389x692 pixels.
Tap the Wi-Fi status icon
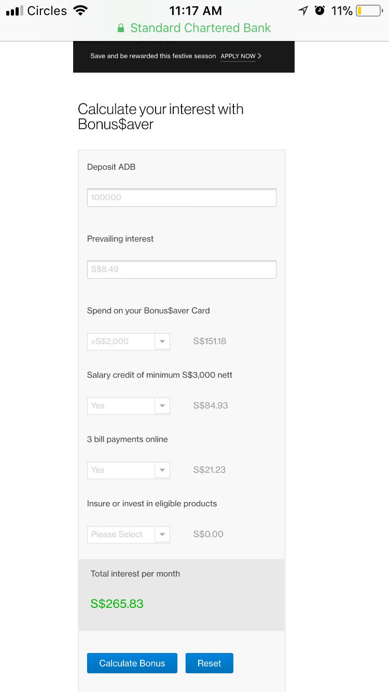point(80,11)
